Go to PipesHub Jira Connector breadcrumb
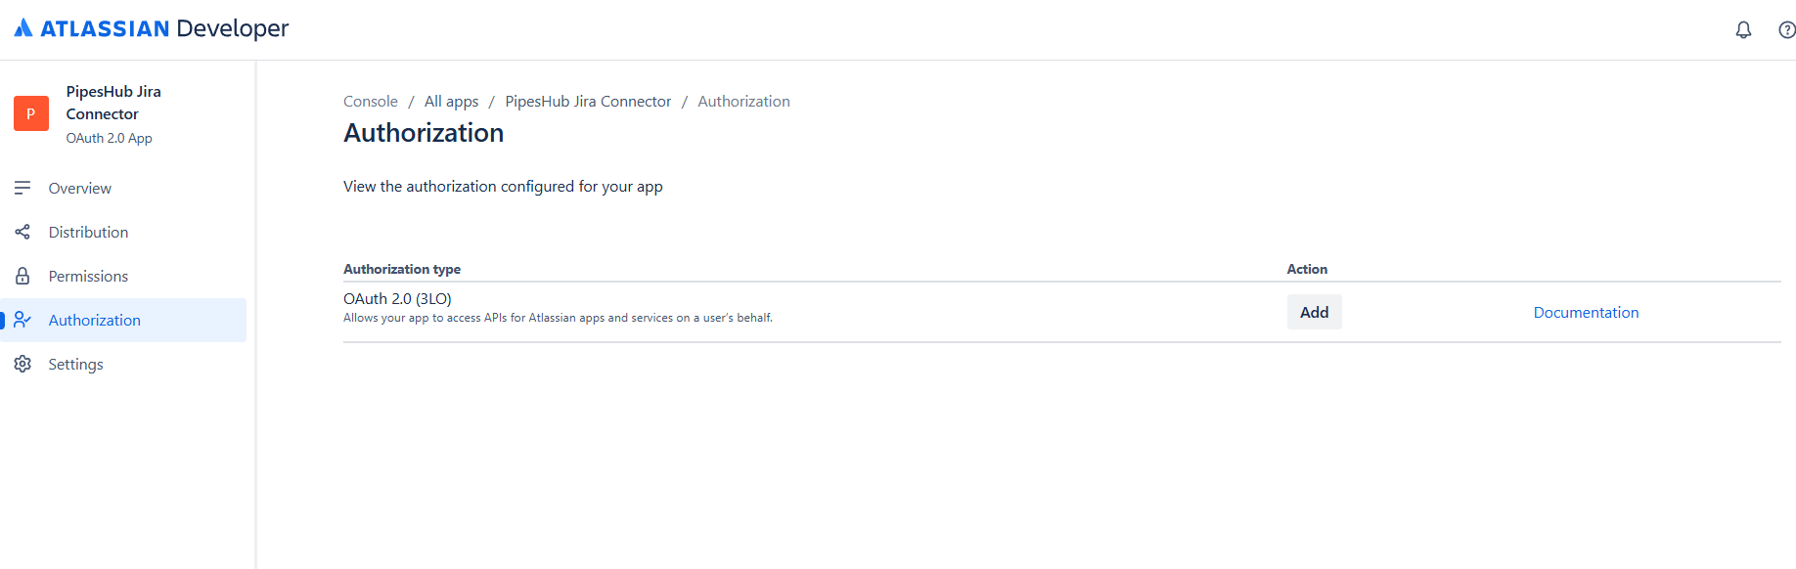Viewport: 1796px width, 569px height. (x=587, y=101)
